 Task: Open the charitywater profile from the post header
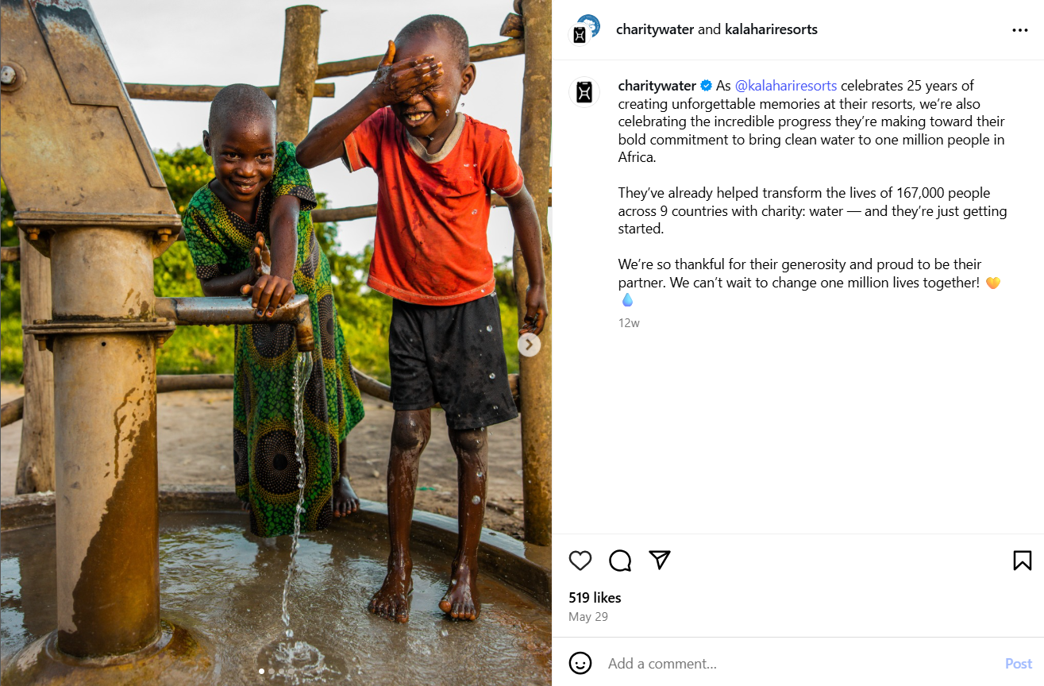[x=655, y=29]
